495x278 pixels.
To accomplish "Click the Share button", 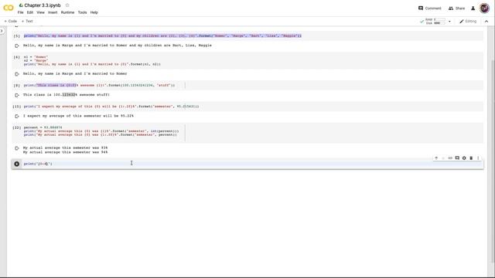I will click(456, 8).
